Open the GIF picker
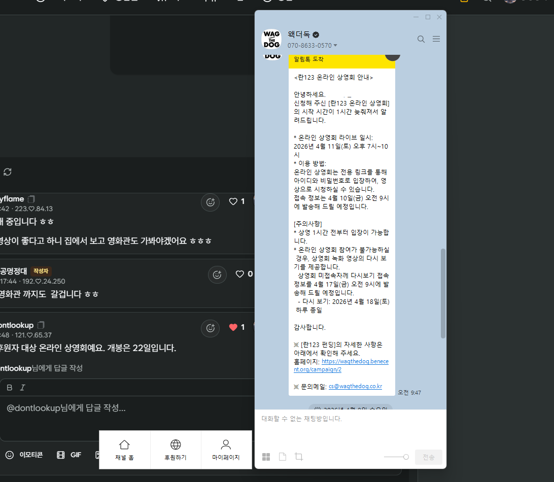Viewport: 554px width, 482px height. click(69, 455)
